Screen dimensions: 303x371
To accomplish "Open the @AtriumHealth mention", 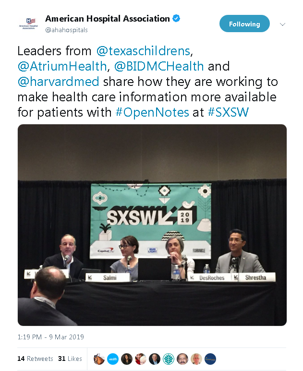I will [62, 66].
